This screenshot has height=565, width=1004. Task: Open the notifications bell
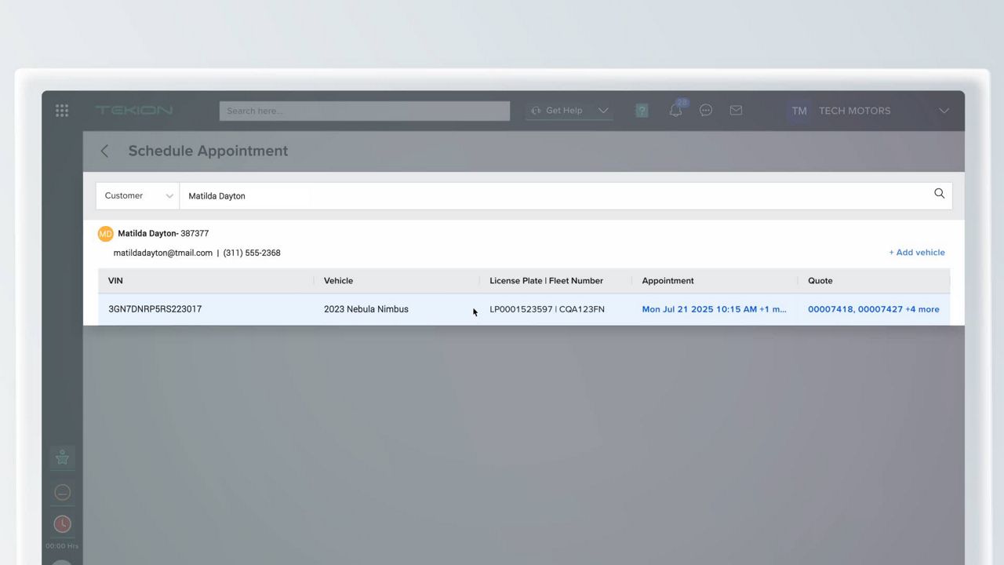[675, 111]
